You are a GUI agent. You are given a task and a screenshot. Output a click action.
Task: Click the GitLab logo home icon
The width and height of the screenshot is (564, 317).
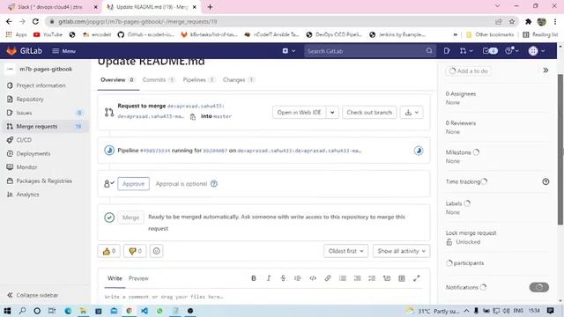click(11, 51)
